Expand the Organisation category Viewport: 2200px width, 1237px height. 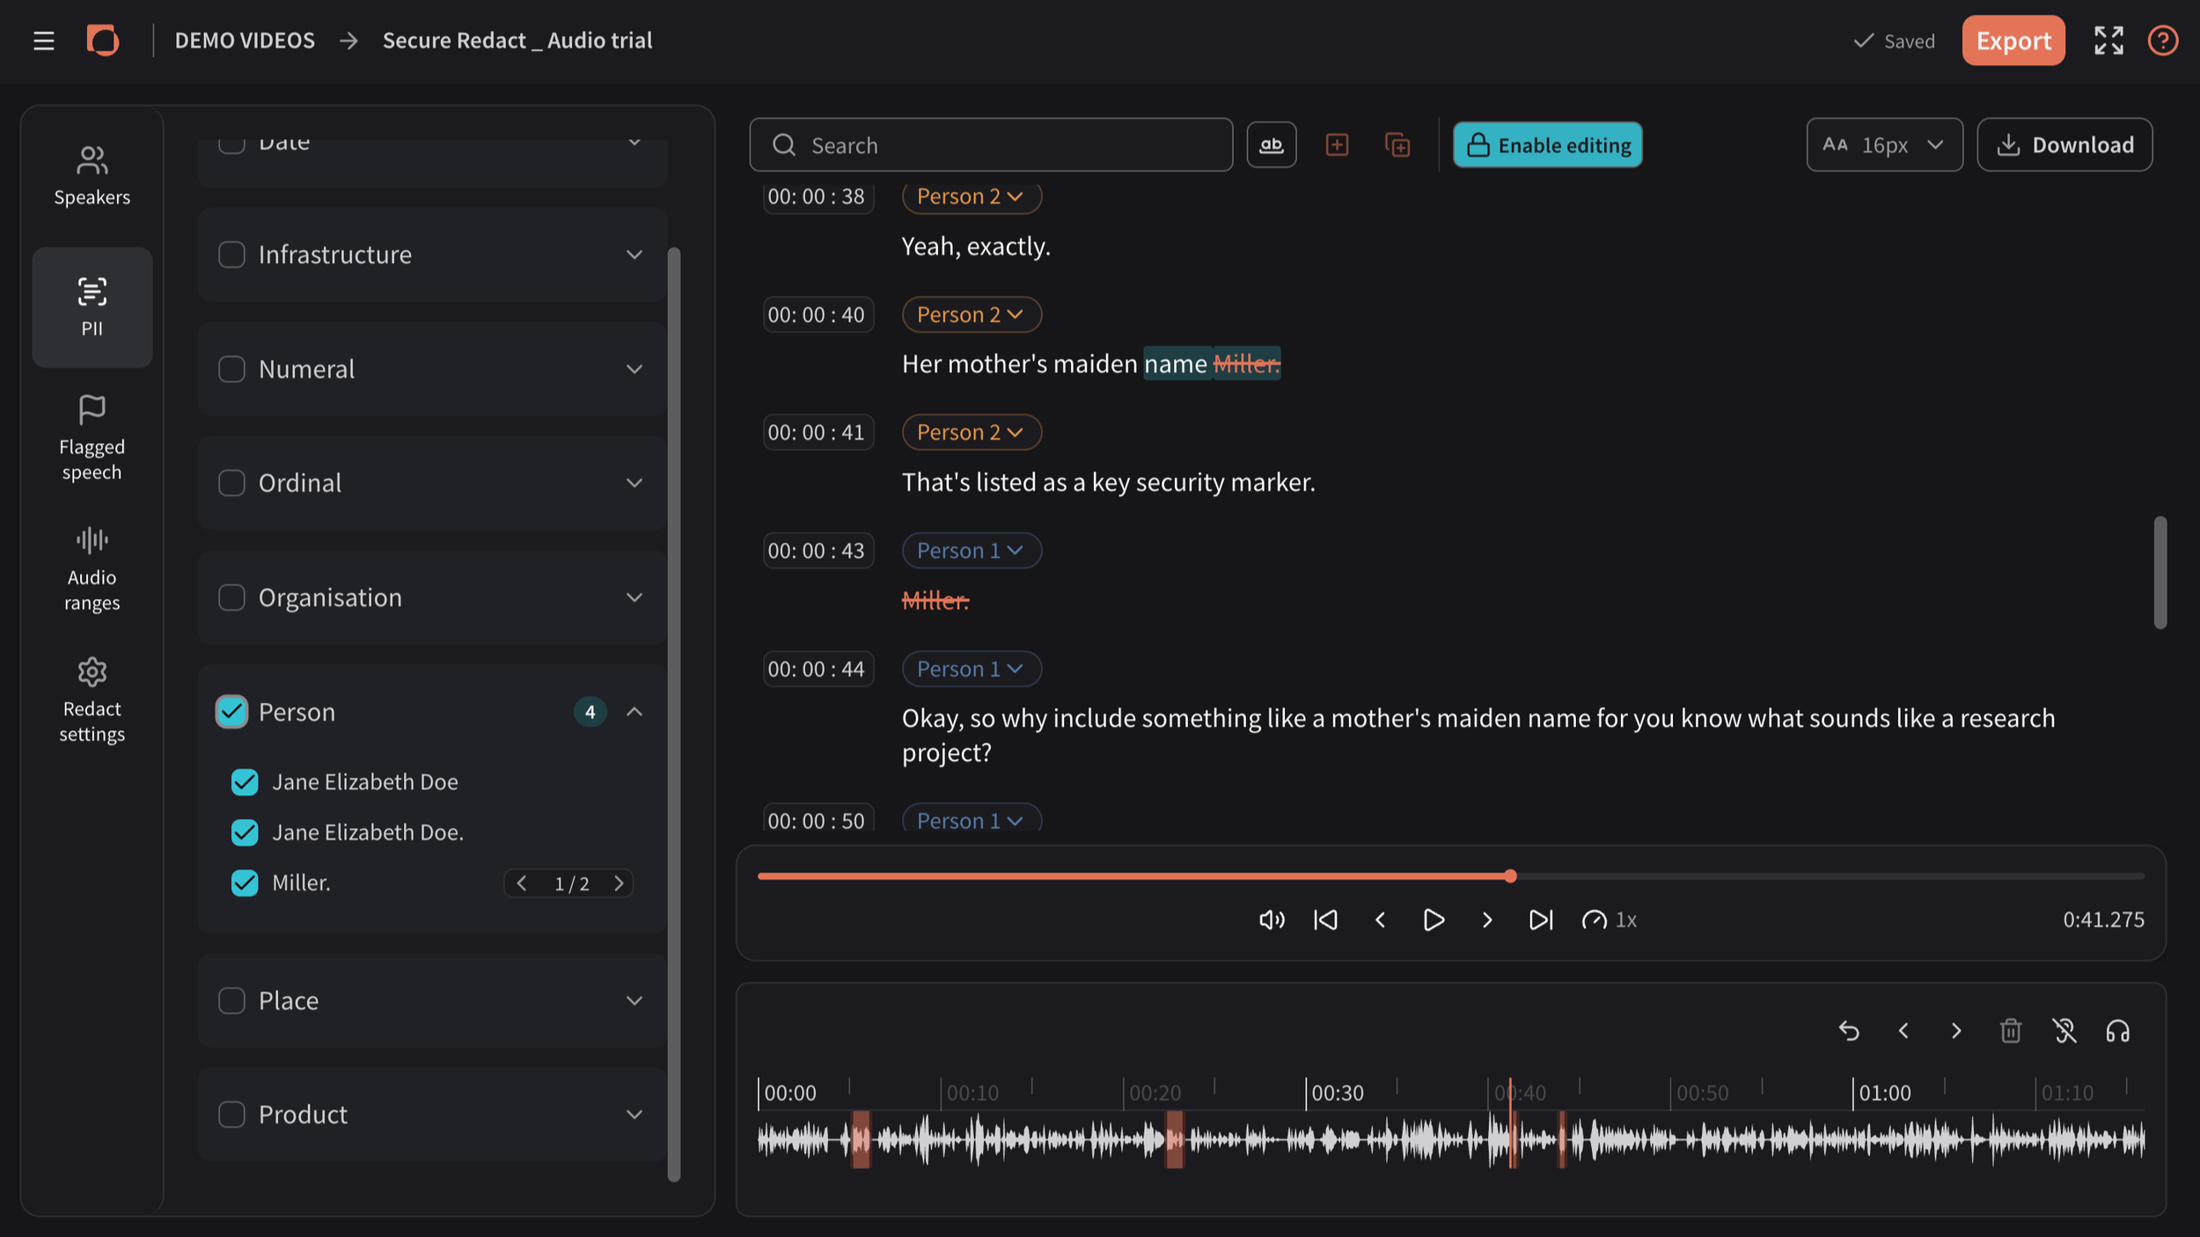[x=634, y=597]
